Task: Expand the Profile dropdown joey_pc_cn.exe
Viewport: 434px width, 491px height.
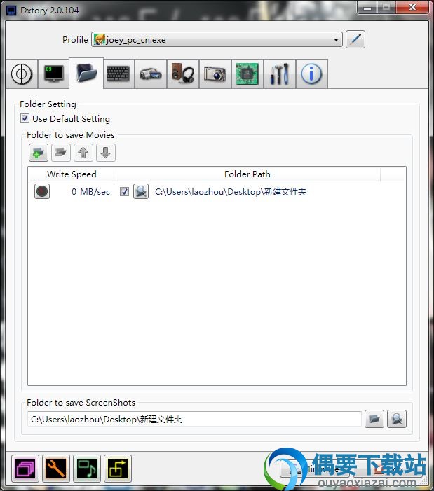Action: click(217, 39)
